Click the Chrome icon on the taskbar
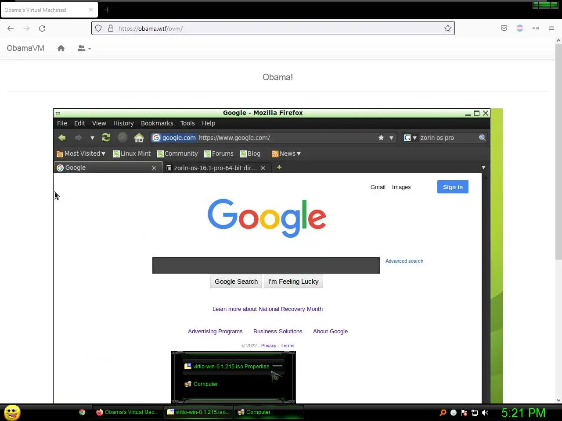The image size is (562, 421). pyautogui.click(x=82, y=412)
